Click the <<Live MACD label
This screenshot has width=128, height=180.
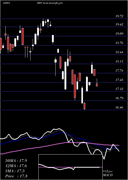(x=108, y=173)
